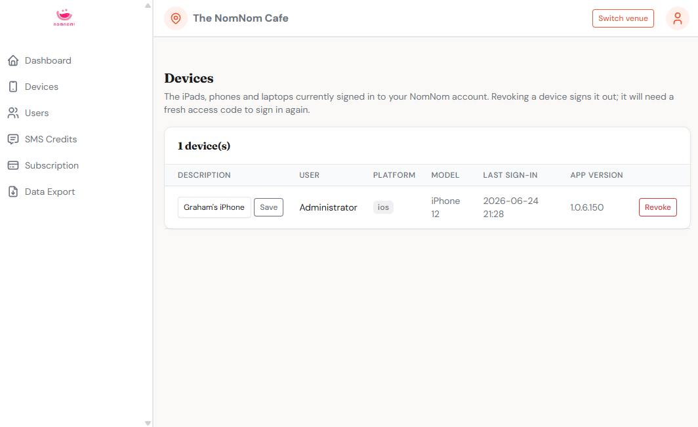698x427 pixels.
Task: Click the ios platform badge
Action: [x=383, y=207]
